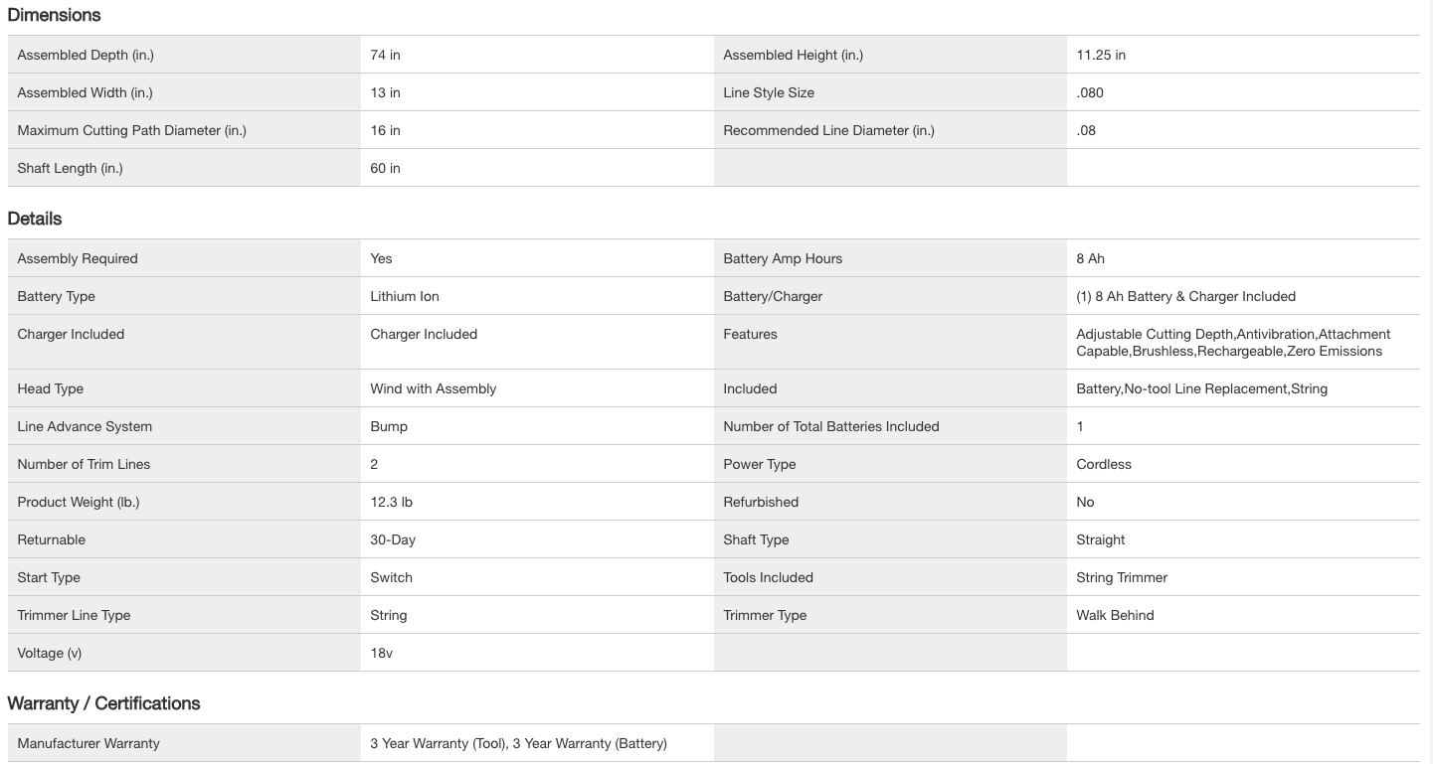The height and width of the screenshot is (764, 1433).
Task: Select the Line Style Size label
Action: 769,92
